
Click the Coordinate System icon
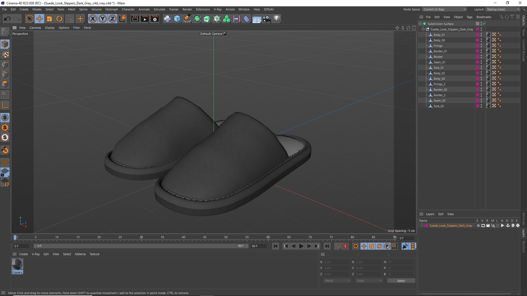(x=123, y=19)
